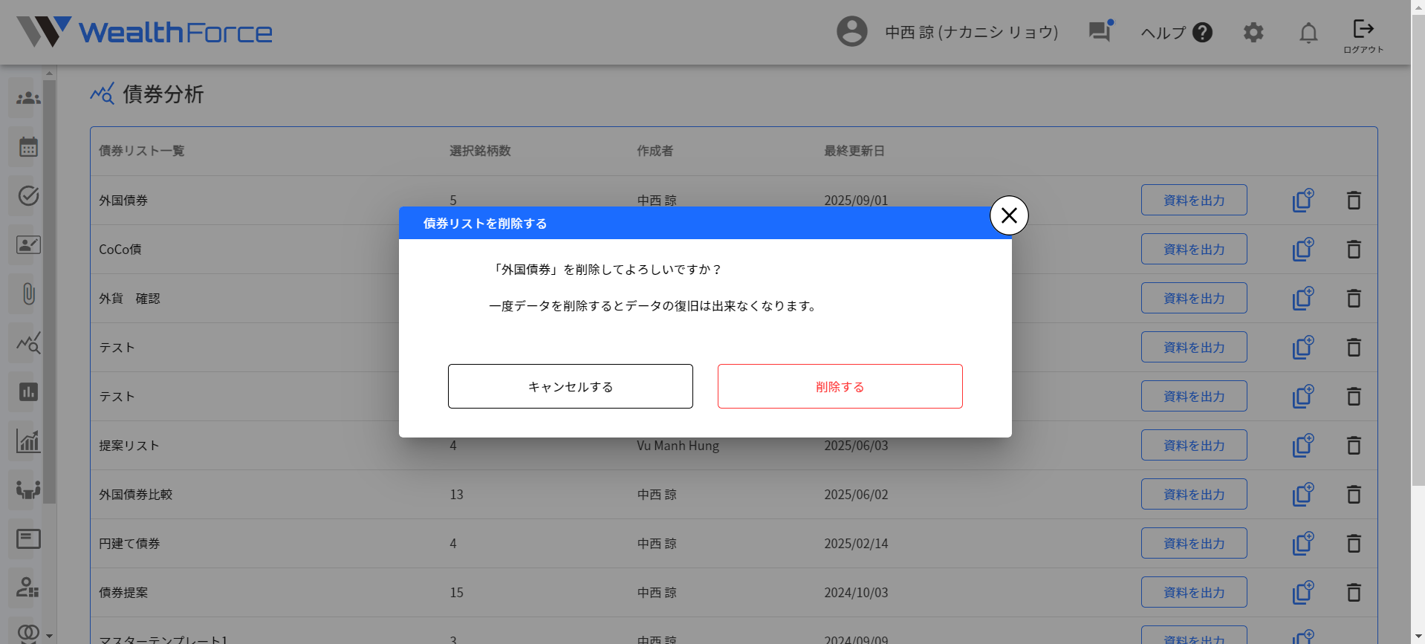The image size is (1425, 644).
Task: Click the 外貨 確認 list name
Action: tap(129, 299)
